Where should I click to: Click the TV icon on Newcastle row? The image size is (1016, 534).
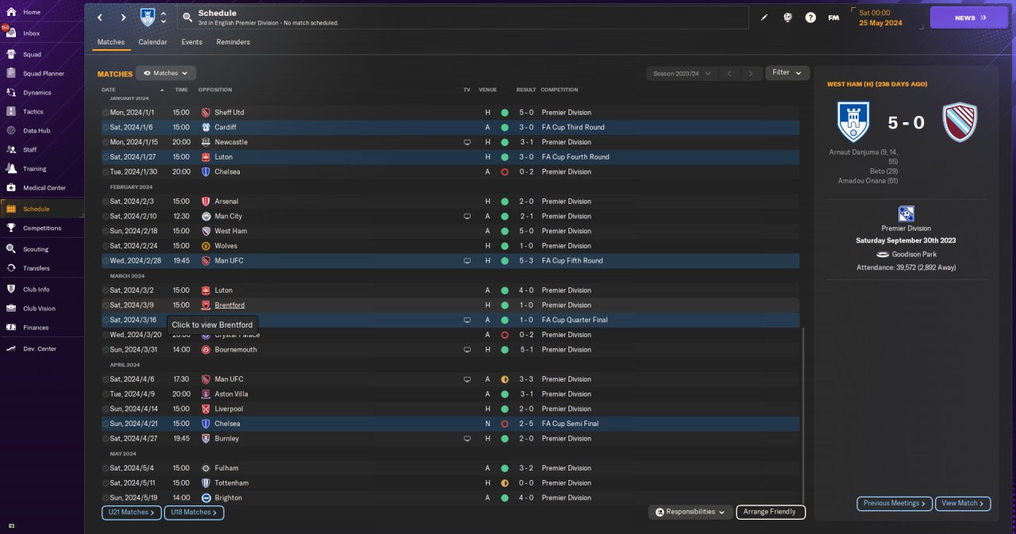(468, 142)
